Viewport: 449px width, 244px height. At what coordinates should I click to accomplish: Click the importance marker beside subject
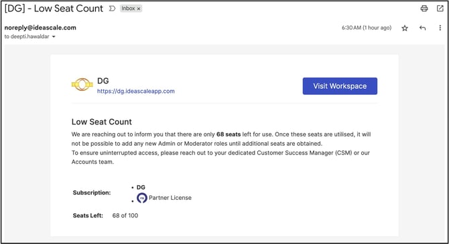pyautogui.click(x=112, y=9)
